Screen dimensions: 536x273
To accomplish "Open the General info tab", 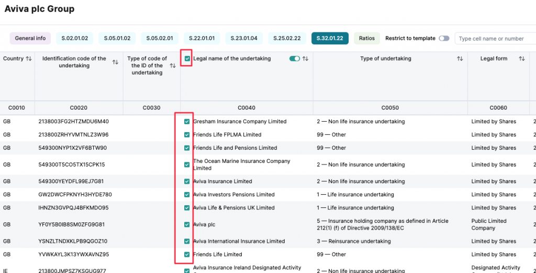I will coord(30,39).
